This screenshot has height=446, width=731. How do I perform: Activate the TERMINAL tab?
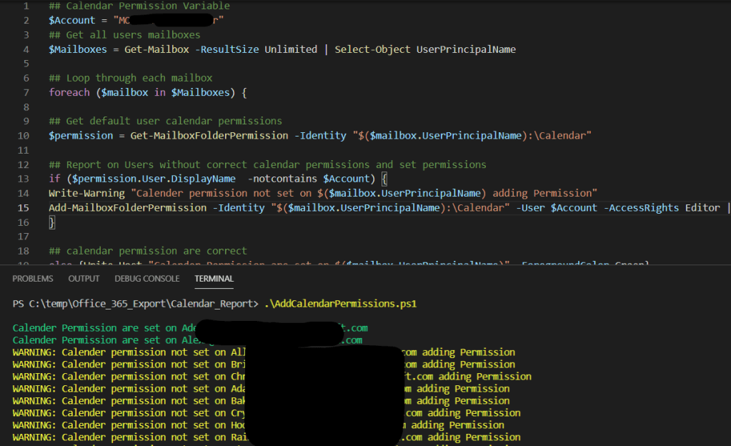[x=214, y=279]
